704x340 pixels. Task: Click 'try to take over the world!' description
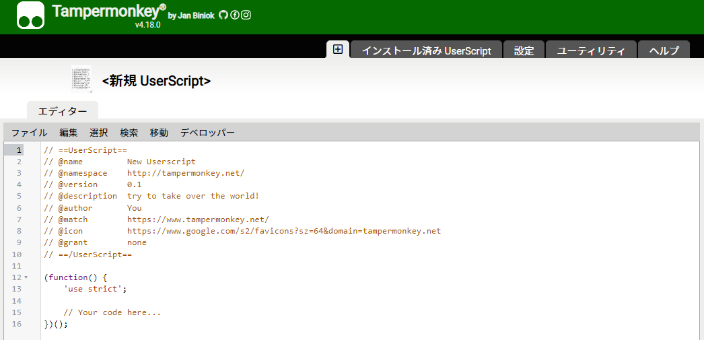(x=193, y=197)
